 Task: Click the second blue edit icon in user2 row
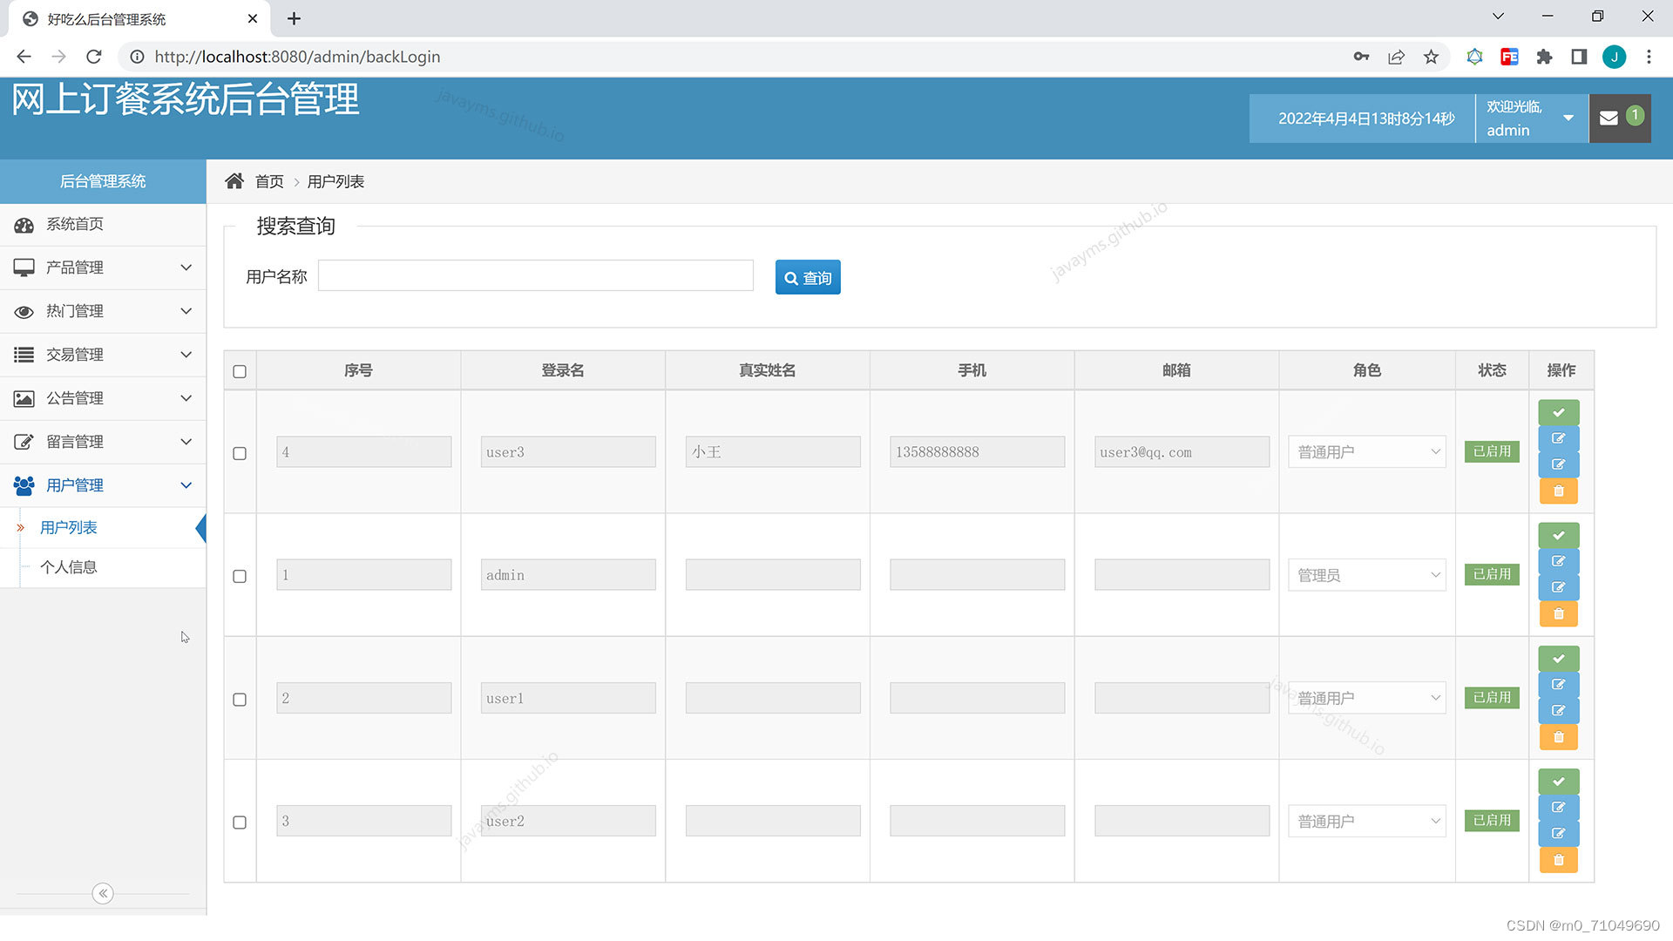click(x=1558, y=834)
